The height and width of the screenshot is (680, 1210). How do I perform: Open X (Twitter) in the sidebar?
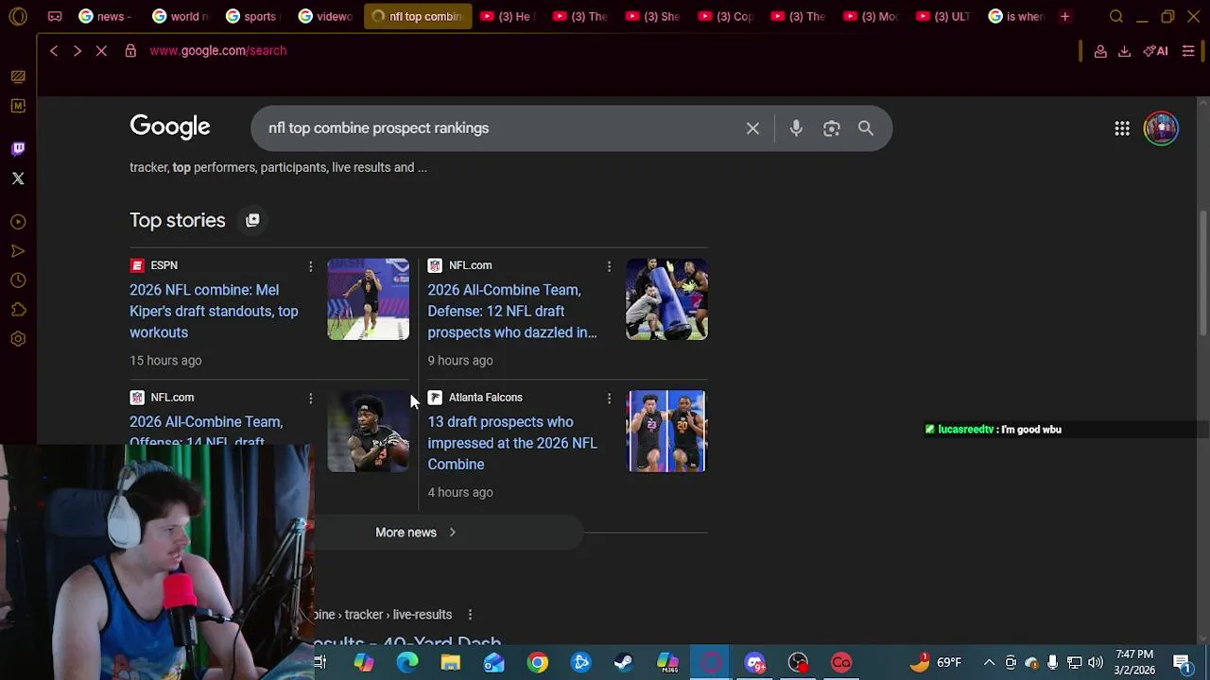pos(18,178)
